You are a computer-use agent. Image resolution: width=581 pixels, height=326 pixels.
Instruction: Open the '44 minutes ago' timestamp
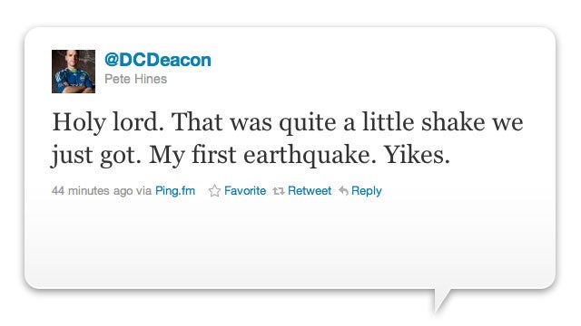click(x=92, y=191)
